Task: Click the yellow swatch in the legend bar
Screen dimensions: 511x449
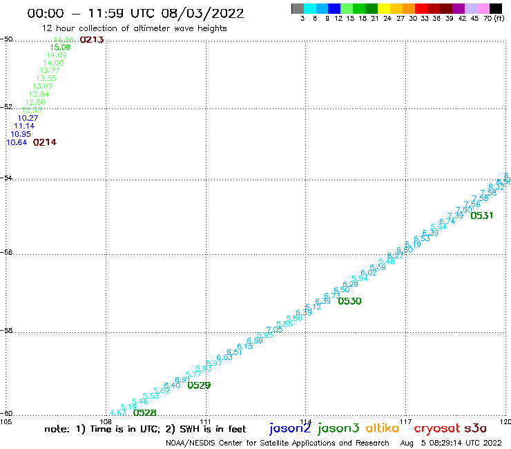Action: (x=384, y=8)
